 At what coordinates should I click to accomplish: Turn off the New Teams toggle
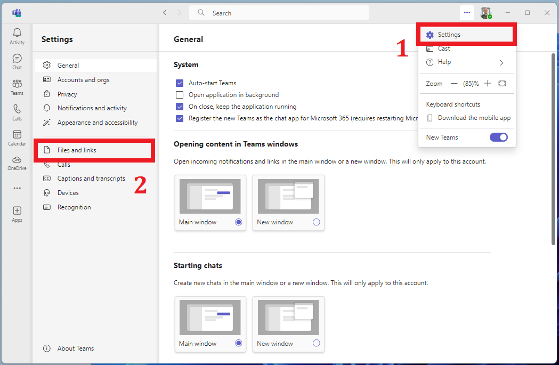498,137
